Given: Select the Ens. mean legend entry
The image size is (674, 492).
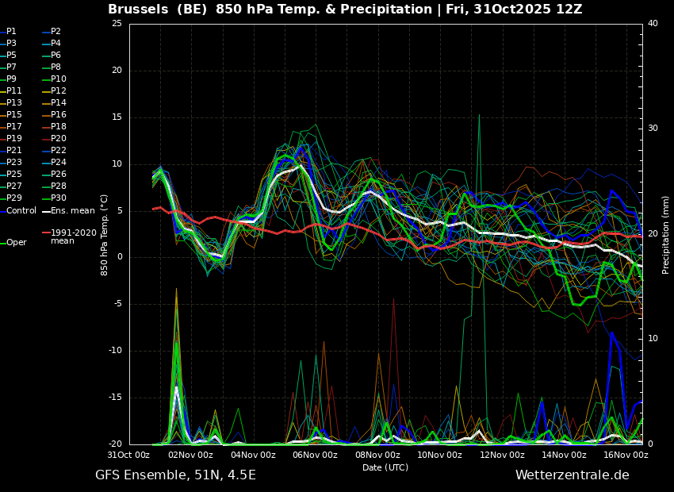Looking at the screenshot, I should click(x=68, y=211).
